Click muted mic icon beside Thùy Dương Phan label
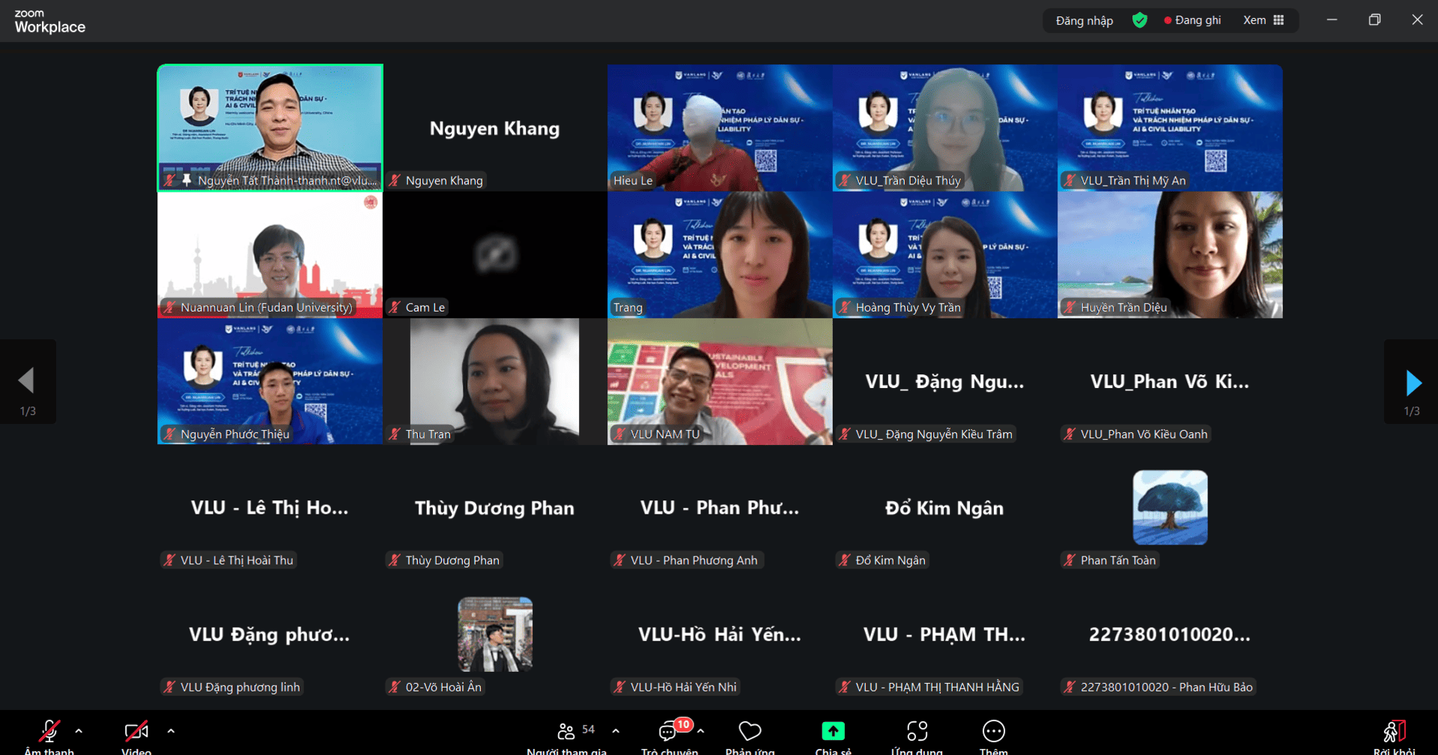Image resolution: width=1438 pixels, height=755 pixels. pyautogui.click(x=395, y=560)
